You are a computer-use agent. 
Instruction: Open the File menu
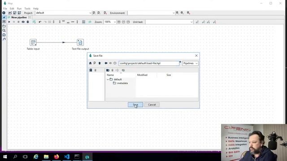point(5,8)
